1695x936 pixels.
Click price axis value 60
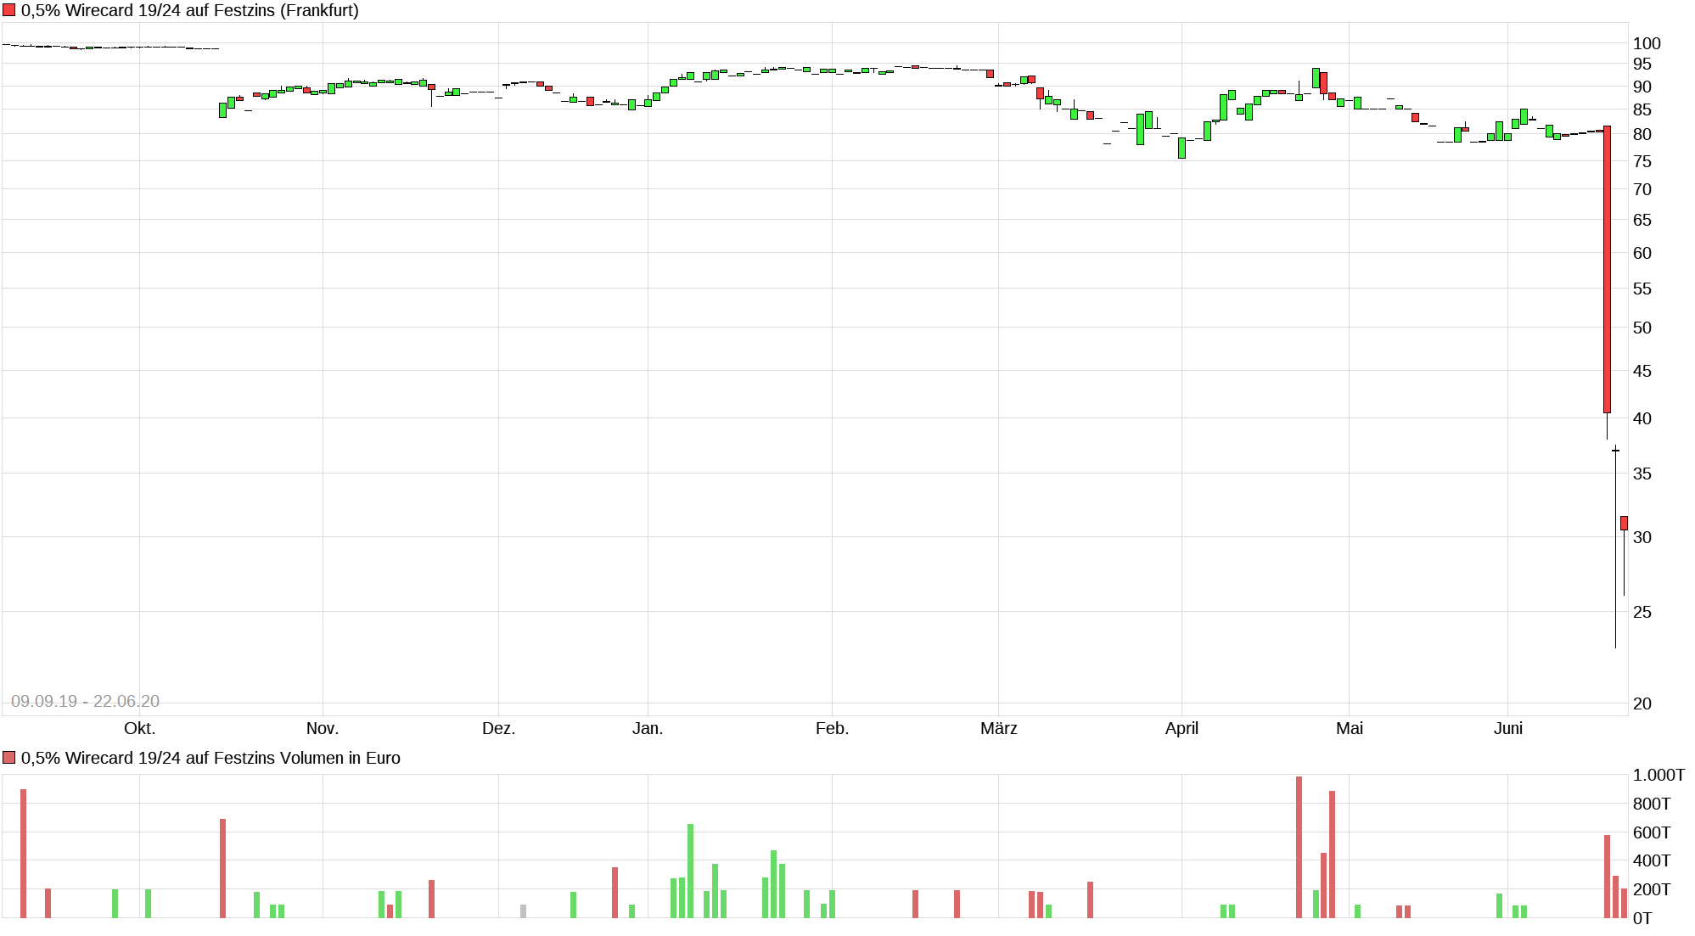coord(1642,253)
